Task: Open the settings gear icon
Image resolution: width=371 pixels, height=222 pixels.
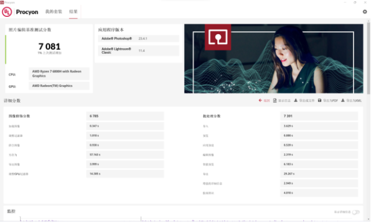Action: [x=365, y=12]
